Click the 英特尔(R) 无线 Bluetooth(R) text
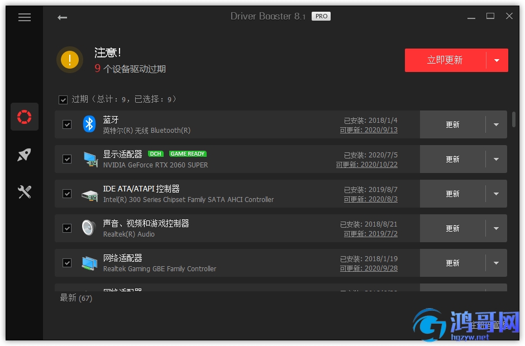Viewport: 525px width, 346px height. click(x=147, y=131)
